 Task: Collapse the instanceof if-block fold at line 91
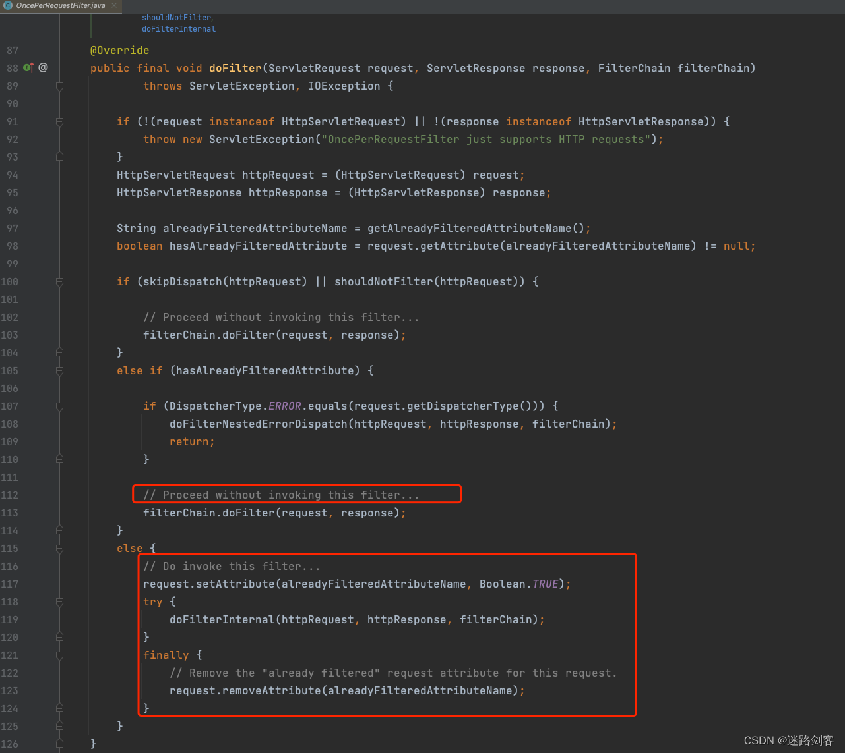[59, 121]
